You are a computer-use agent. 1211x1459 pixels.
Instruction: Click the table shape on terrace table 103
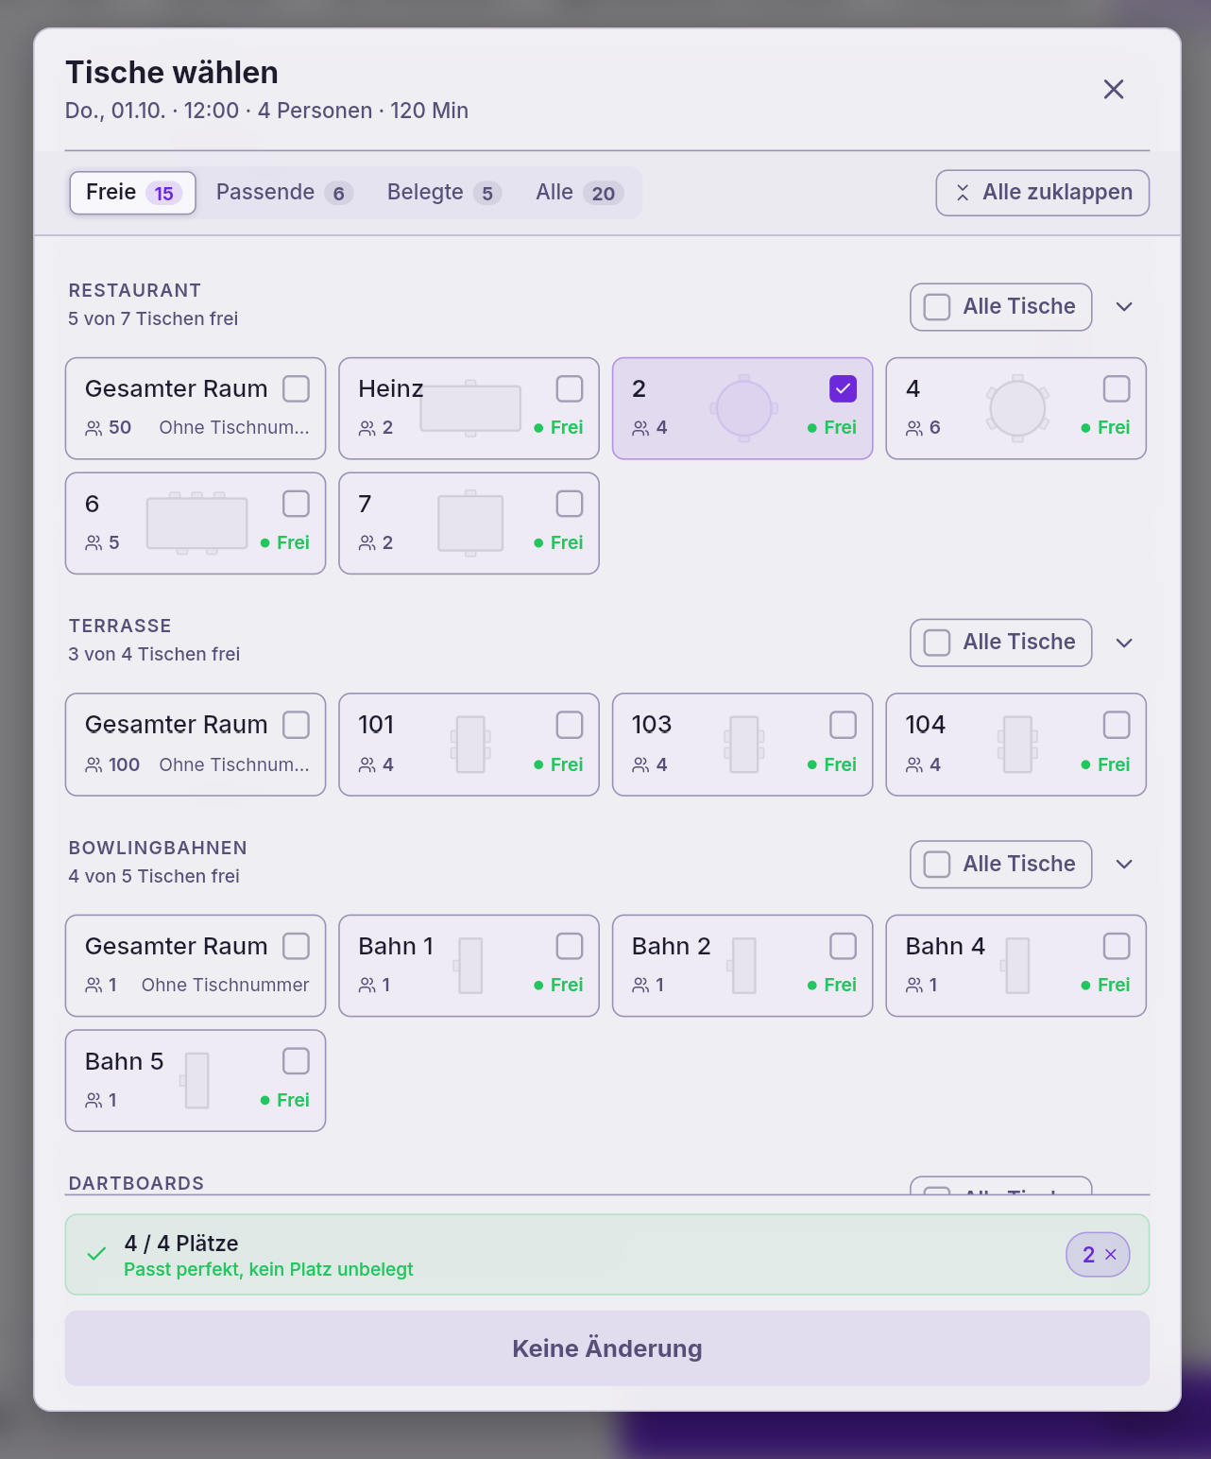point(744,745)
